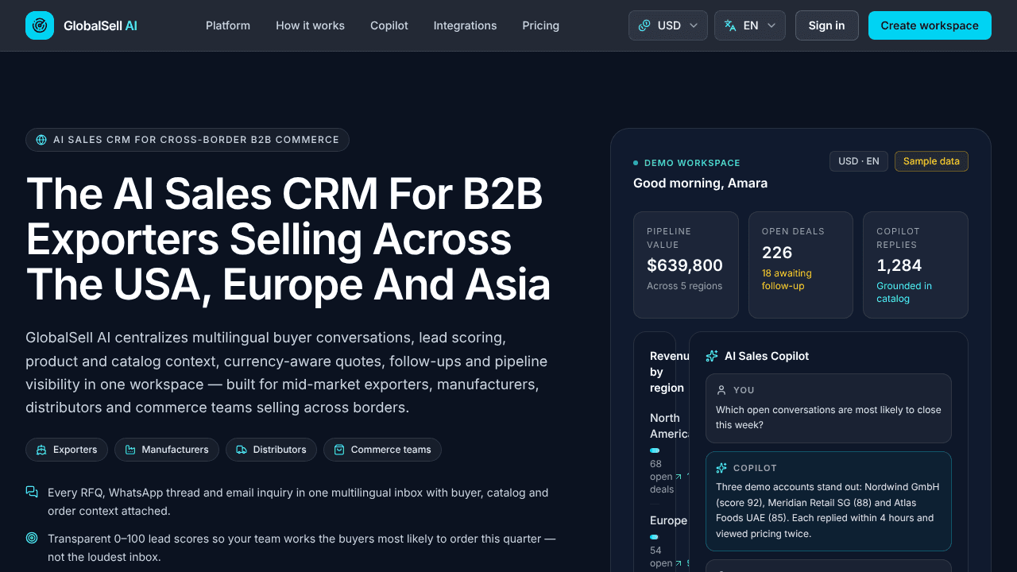The height and width of the screenshot is (572, 1017).
Task: Click the currency coins icon
Action: click(x=644, y=25)
